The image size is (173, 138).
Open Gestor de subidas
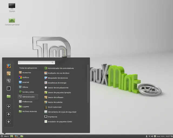click(x=54, y=102)
